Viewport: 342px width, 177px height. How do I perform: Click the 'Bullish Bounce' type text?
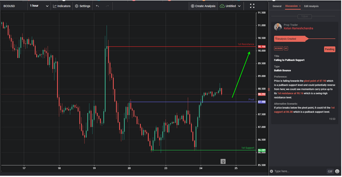click(282, 71)
